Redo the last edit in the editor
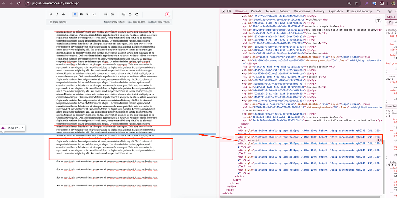This screenshot has width=397, height=198. pos(137,14)
